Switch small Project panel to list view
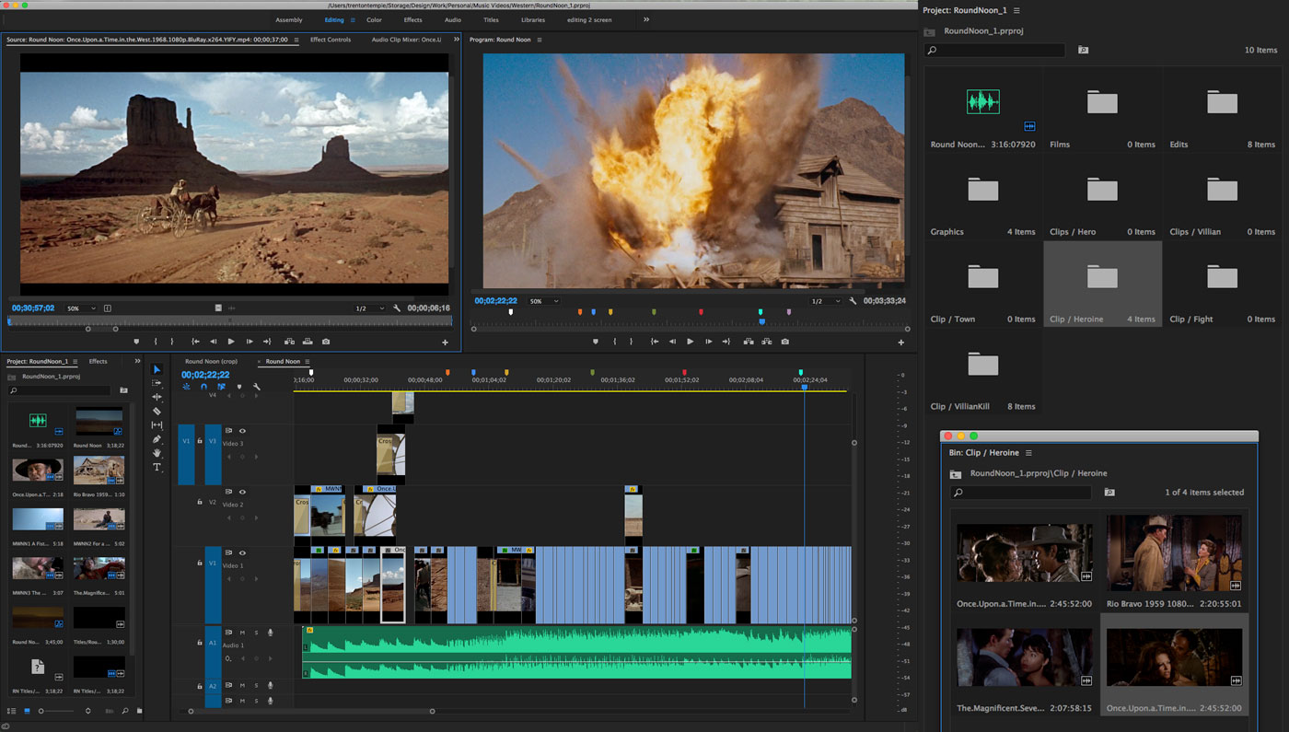1289x732 pixels. coord(11,711)
